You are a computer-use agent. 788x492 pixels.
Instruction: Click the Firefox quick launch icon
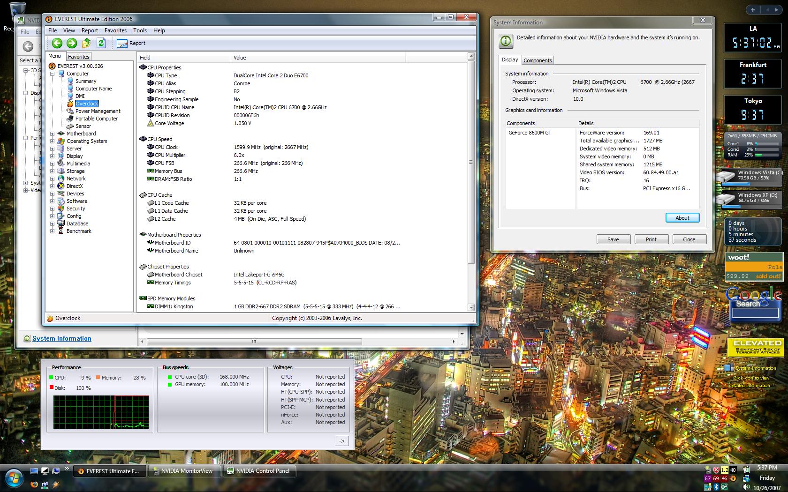[34, 484]
